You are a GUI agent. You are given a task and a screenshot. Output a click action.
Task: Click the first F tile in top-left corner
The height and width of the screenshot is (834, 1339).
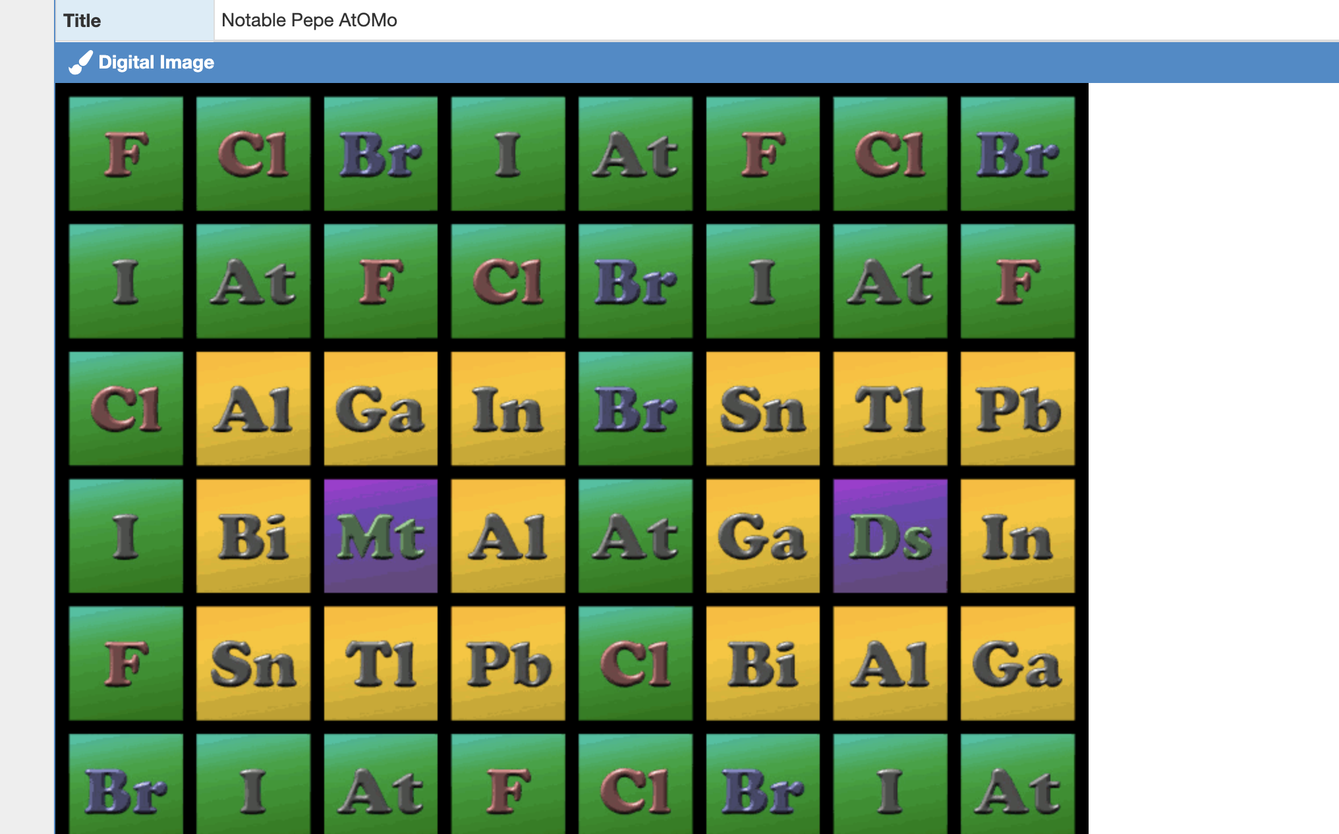pyautogui.click(x=126, y=153)
